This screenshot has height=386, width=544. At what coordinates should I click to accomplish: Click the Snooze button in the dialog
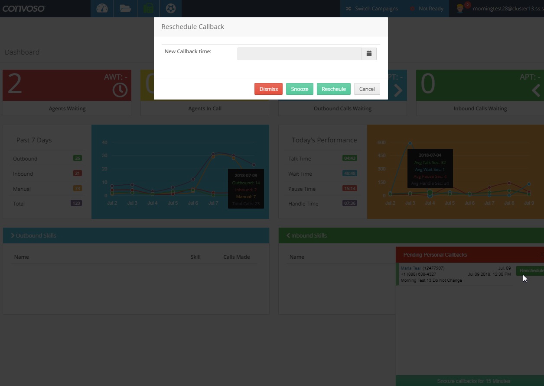click(x=300, y=89)
